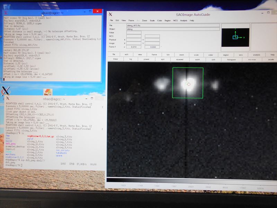The height and width of the screenshot is (208, 277).
Task: Click the cyan box in the panner view
Action: point(235,37)
